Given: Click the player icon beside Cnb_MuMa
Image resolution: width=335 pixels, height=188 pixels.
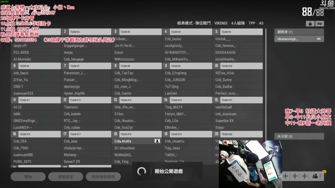Looking at the screenshot, I should point(157,141).
